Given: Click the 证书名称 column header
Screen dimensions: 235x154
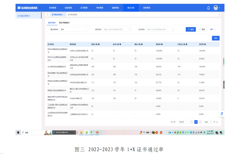Looking at the screenshot, I should click(x=51, y=44).
